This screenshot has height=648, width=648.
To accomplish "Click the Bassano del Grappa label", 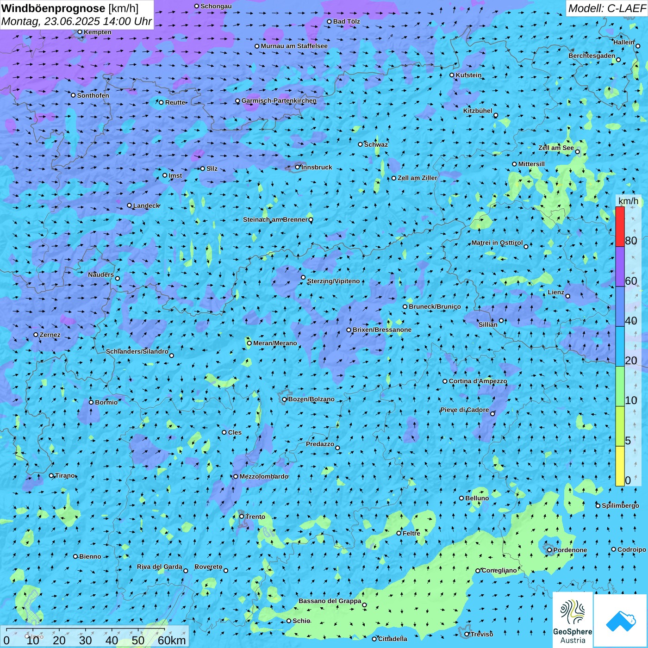I will 330,601.
